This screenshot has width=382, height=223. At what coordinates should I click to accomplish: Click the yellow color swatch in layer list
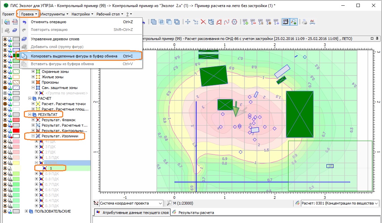16,163
